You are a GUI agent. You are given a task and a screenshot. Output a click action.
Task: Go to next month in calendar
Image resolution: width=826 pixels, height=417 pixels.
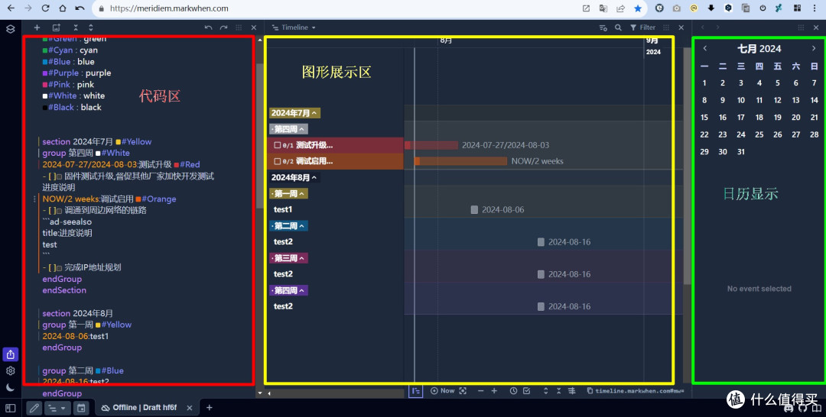coord(814,48)
